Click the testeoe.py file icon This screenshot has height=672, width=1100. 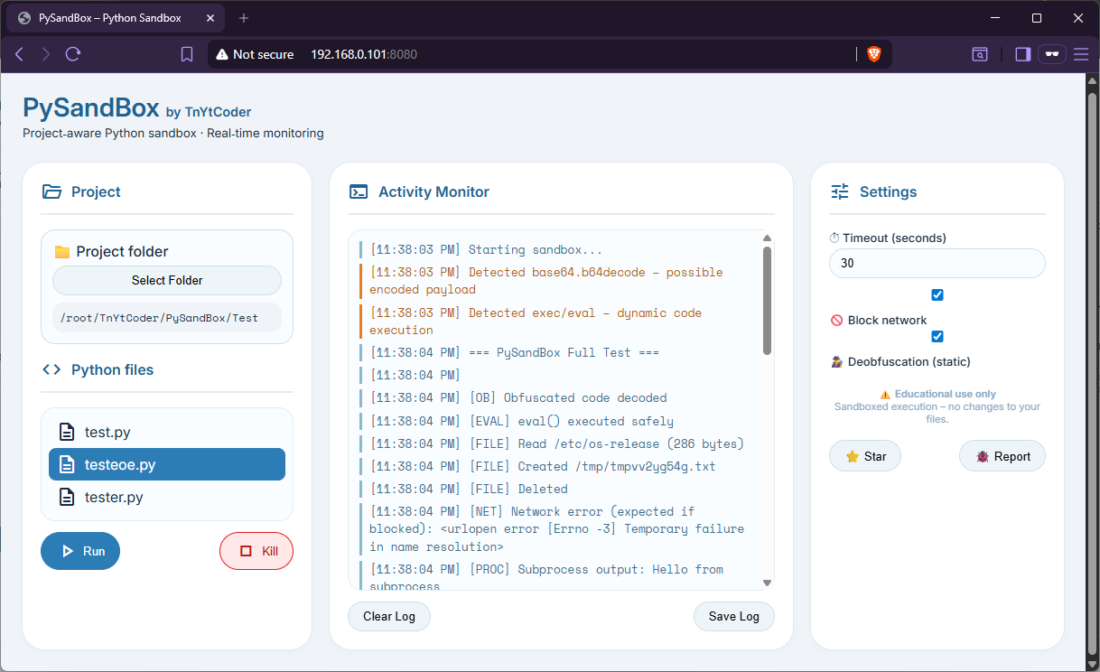tap(66, 464)
